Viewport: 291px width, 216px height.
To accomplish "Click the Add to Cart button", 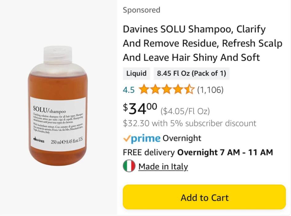I will click(204, 197).
